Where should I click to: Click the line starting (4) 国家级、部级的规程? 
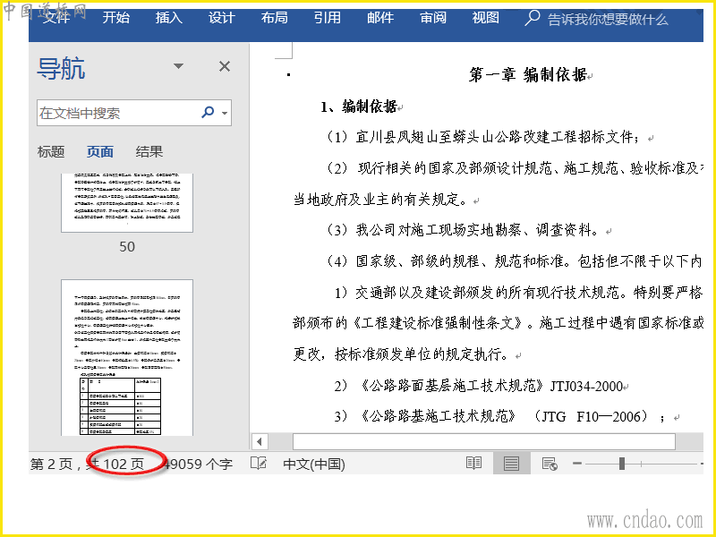pyautogui.click(x=514, y=261)
